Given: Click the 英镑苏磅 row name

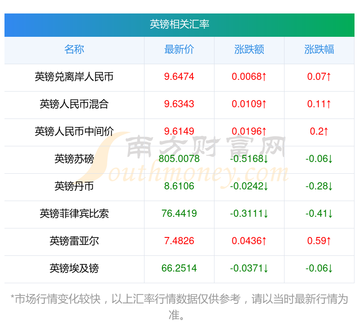Looking at the screenshot, I should tap(74, 159).
